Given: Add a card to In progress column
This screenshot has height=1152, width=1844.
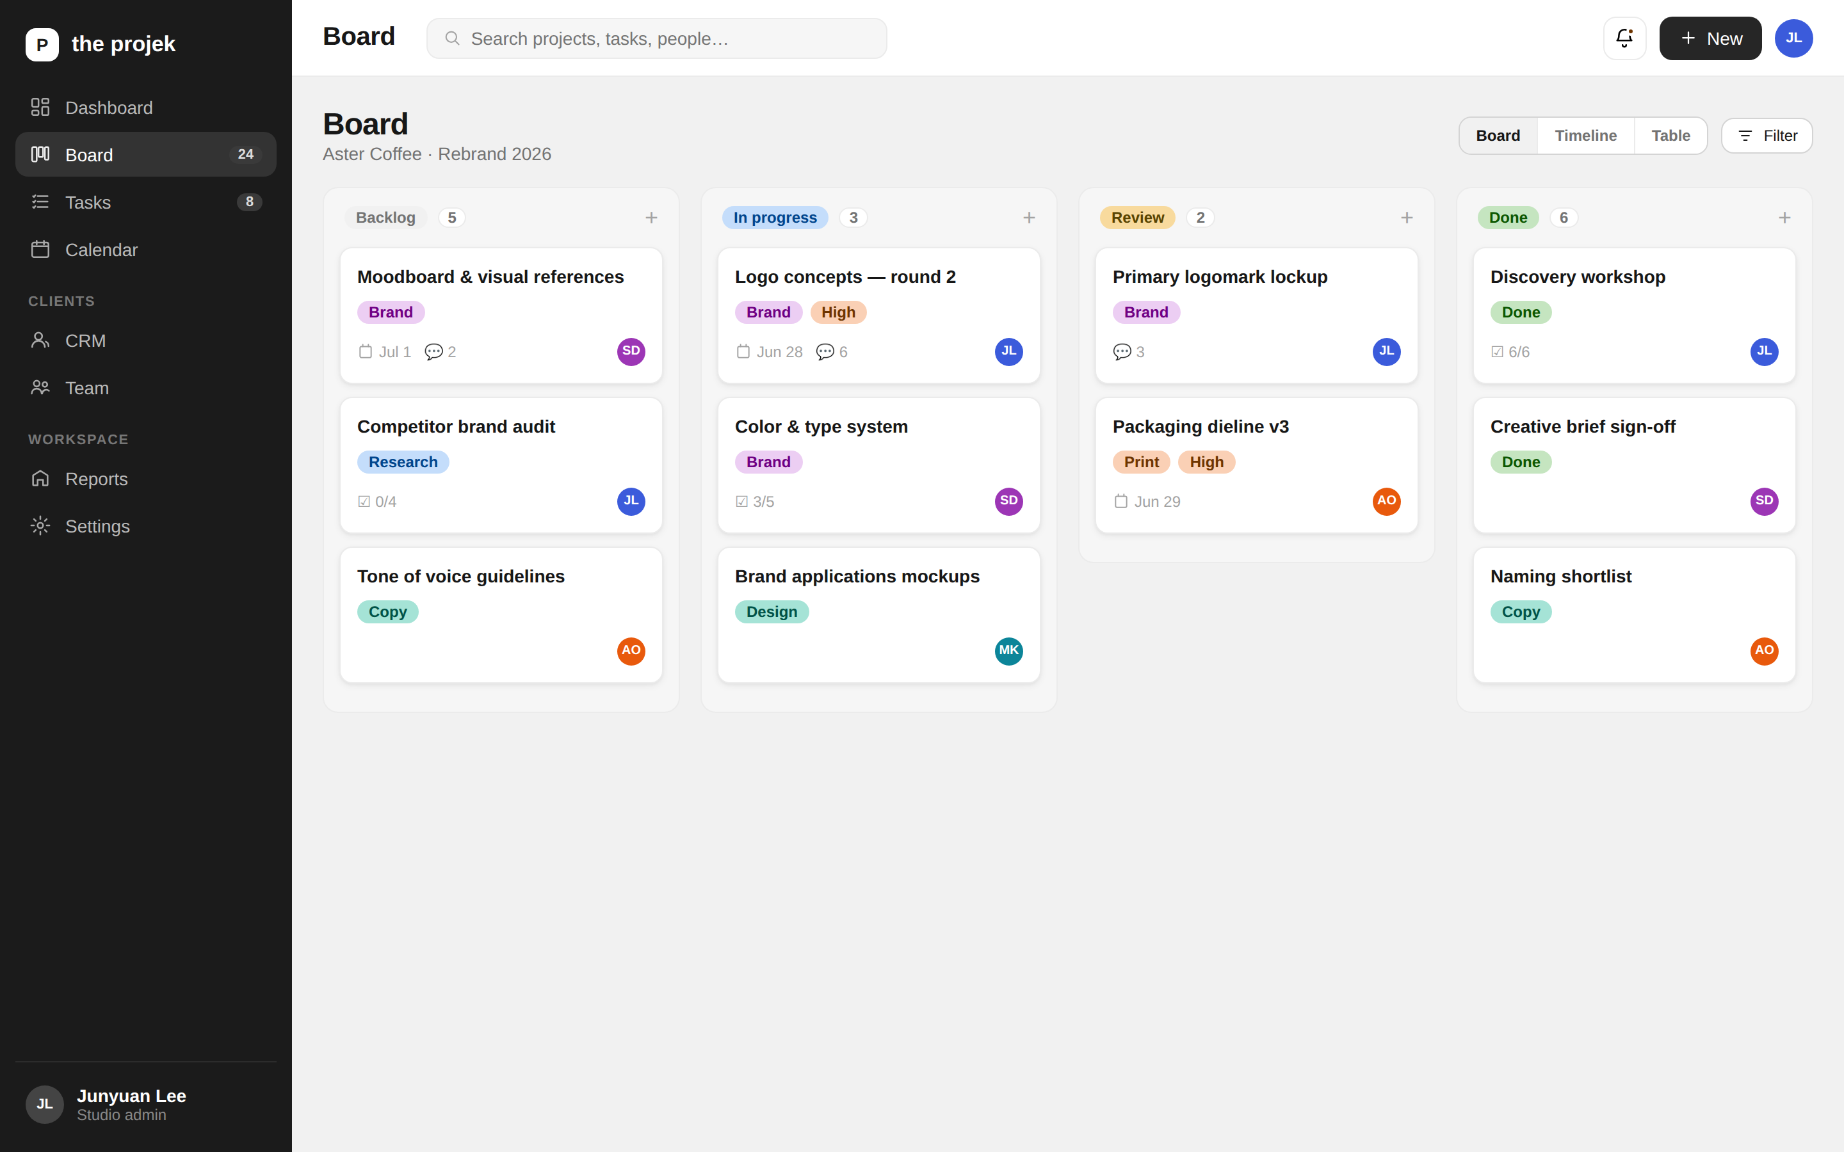Looking at the screenshot, I should point(1029,218).
